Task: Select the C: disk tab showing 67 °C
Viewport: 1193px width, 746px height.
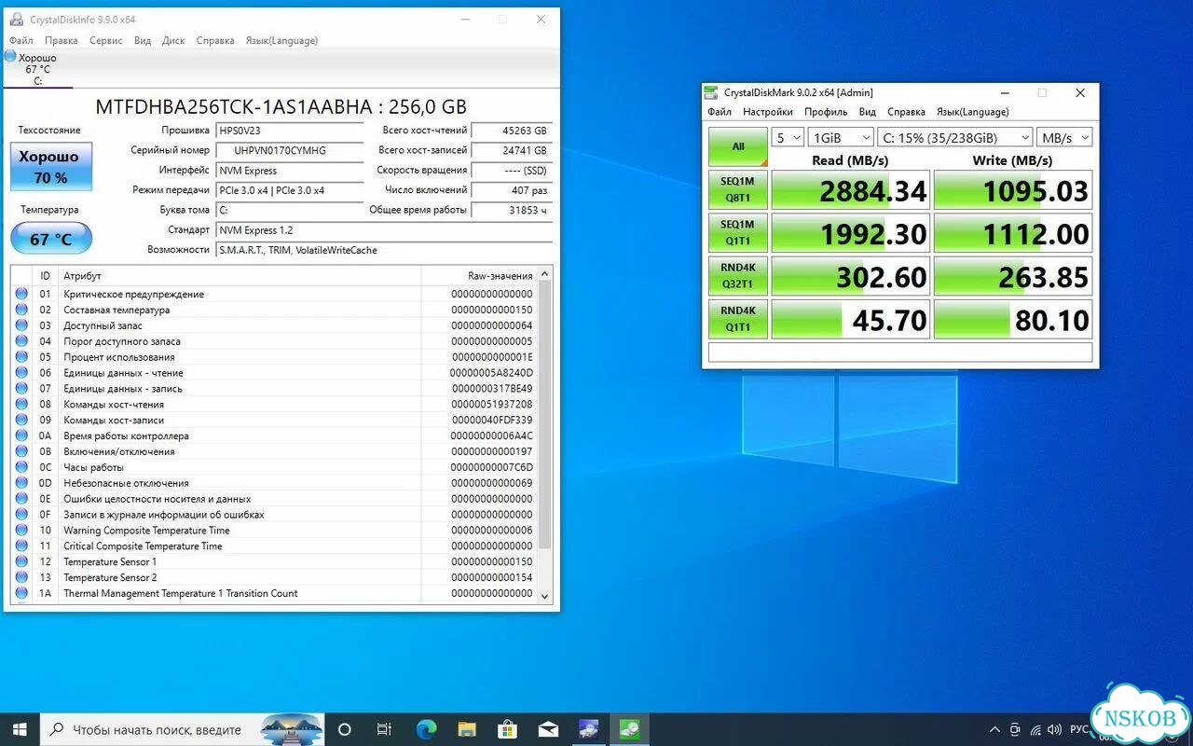Action: tap(37, 69)
